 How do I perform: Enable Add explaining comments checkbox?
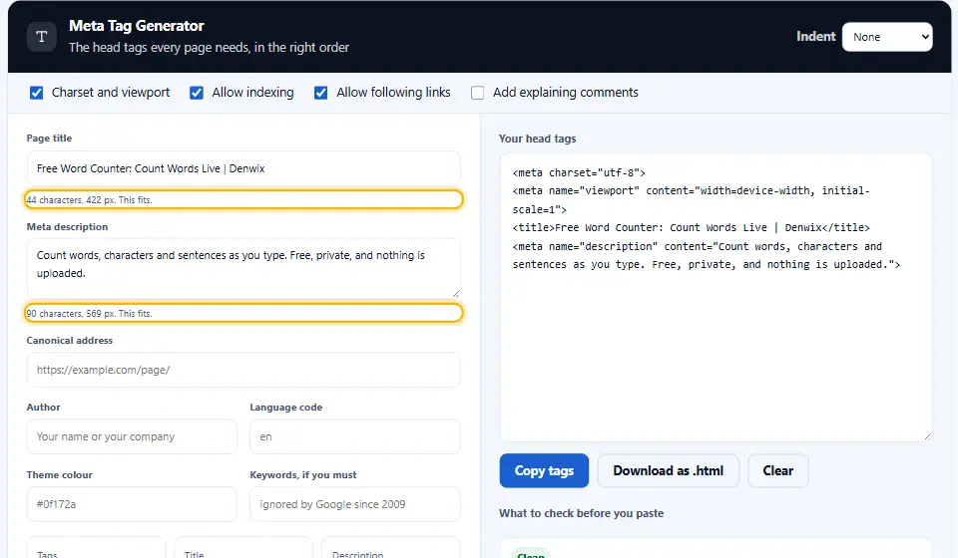(x=478, y=93)
